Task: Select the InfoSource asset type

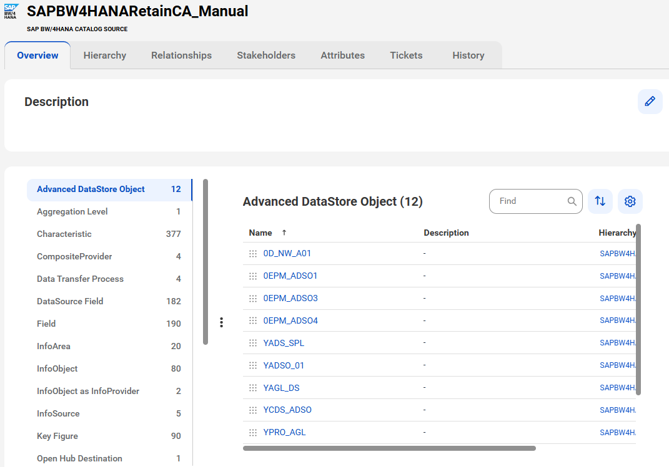Action: tap(109, 413)
